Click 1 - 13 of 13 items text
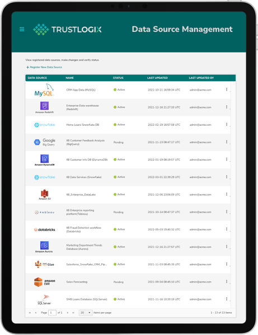The width and height of the screenshot is (258, 335). tap(221, 313)
